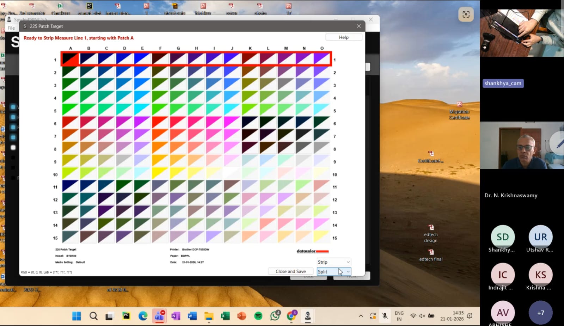Open PyCharm from the taskbar
The width and height of the screenshot is (564, 326).
(x=126, y=316)
